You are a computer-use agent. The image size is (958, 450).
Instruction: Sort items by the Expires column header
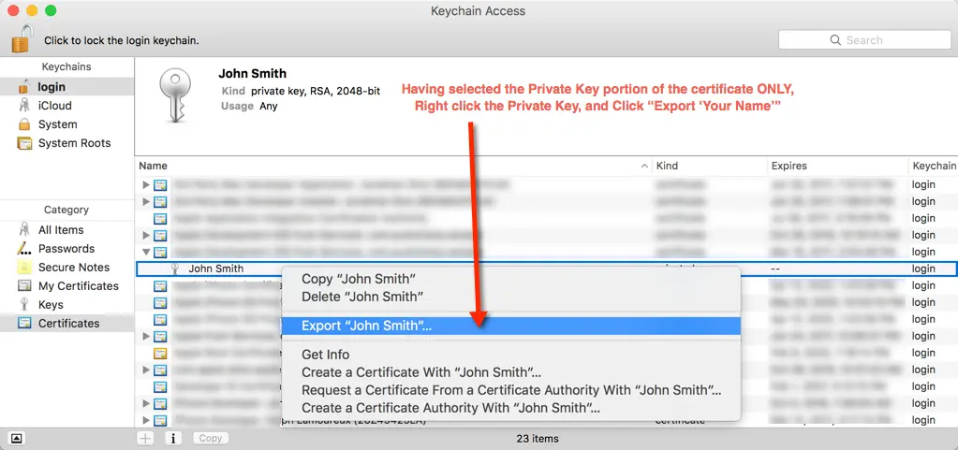coord(837,166)
